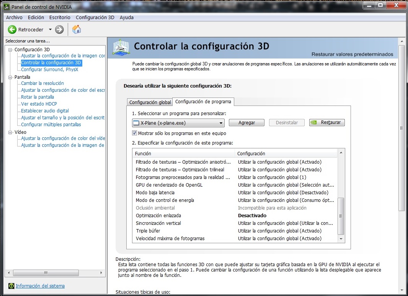This screenshot has height=296, width=408.
Task: Toggle 'Mostrar sólo los programas en este equipo'
Action: click(x=134, y=133)
